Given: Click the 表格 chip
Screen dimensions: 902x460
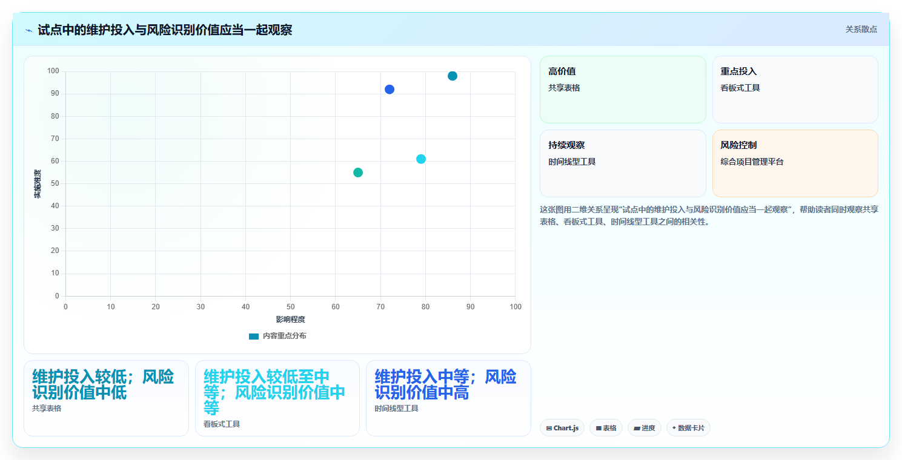Looking at the screenshot, I should (606, 428).
